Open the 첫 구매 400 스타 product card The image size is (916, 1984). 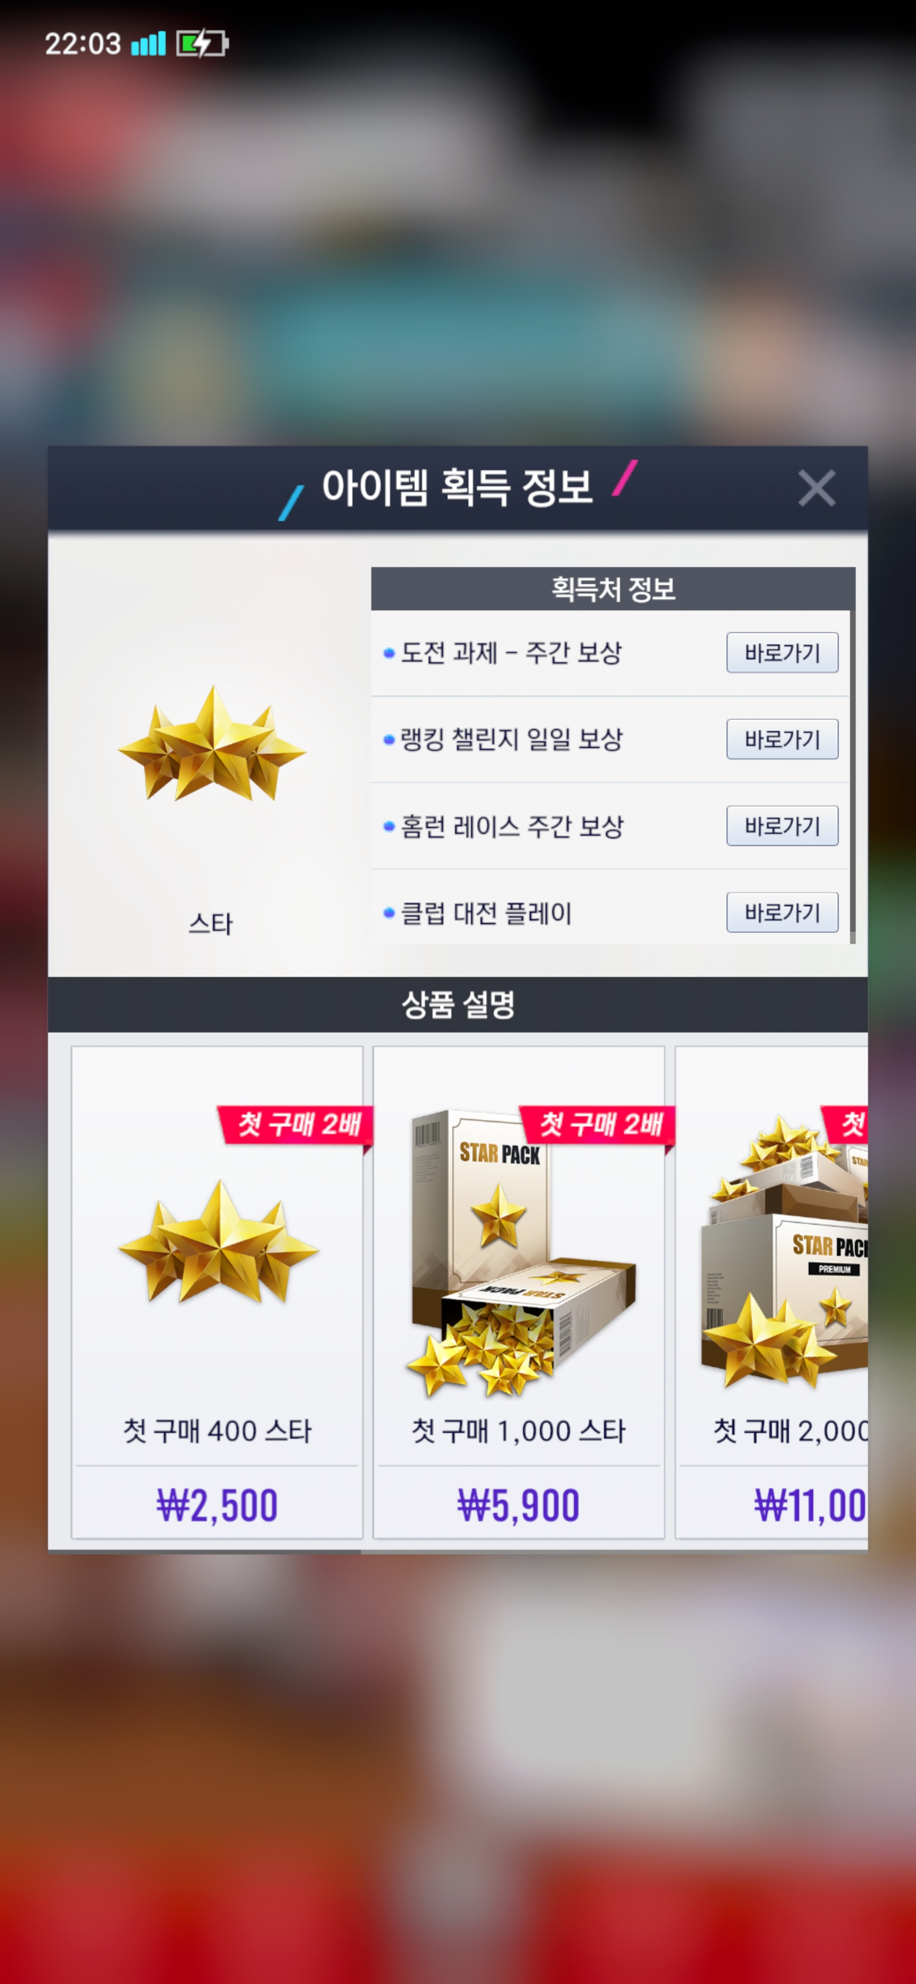(x=218, y=1292)
